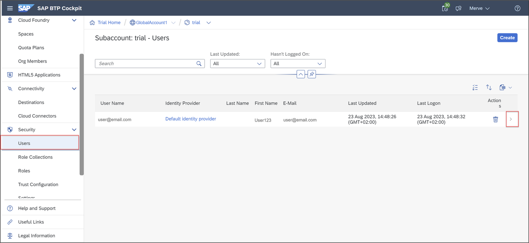
Task: Click the sidebar vertical scrollbar
Action: tap(82, 114)
